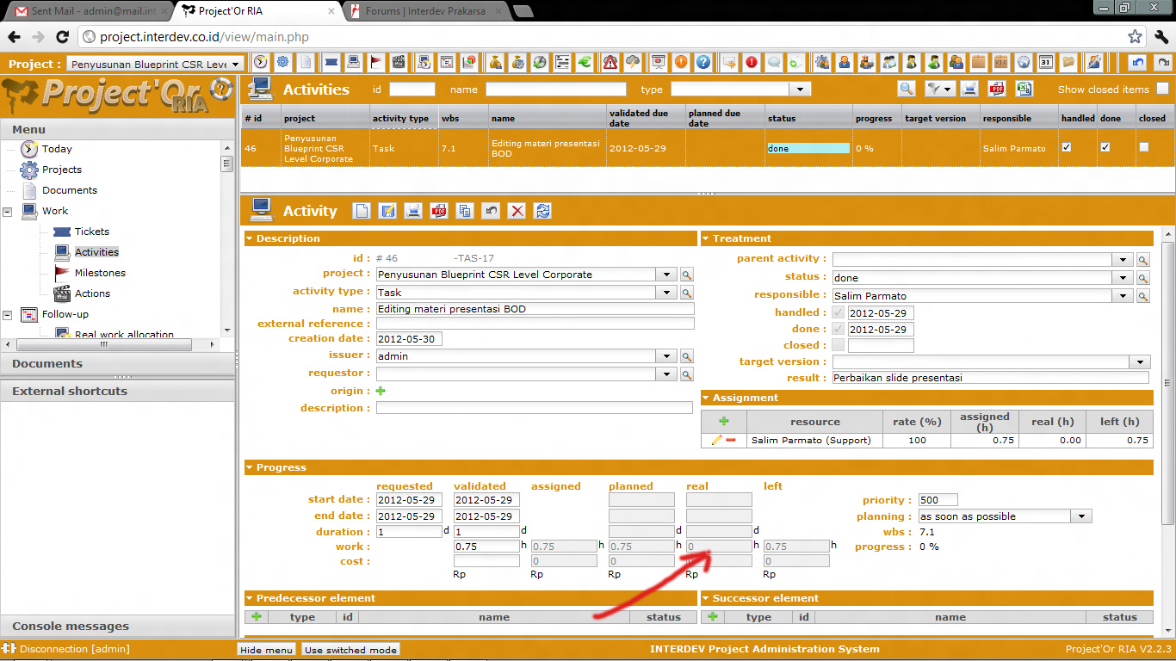
Task: Copy the current activity
Action: tap(465, 211)
